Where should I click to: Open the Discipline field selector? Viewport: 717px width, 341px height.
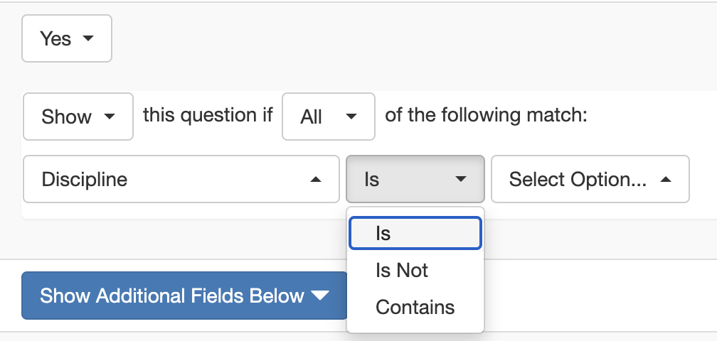point(181,180)
